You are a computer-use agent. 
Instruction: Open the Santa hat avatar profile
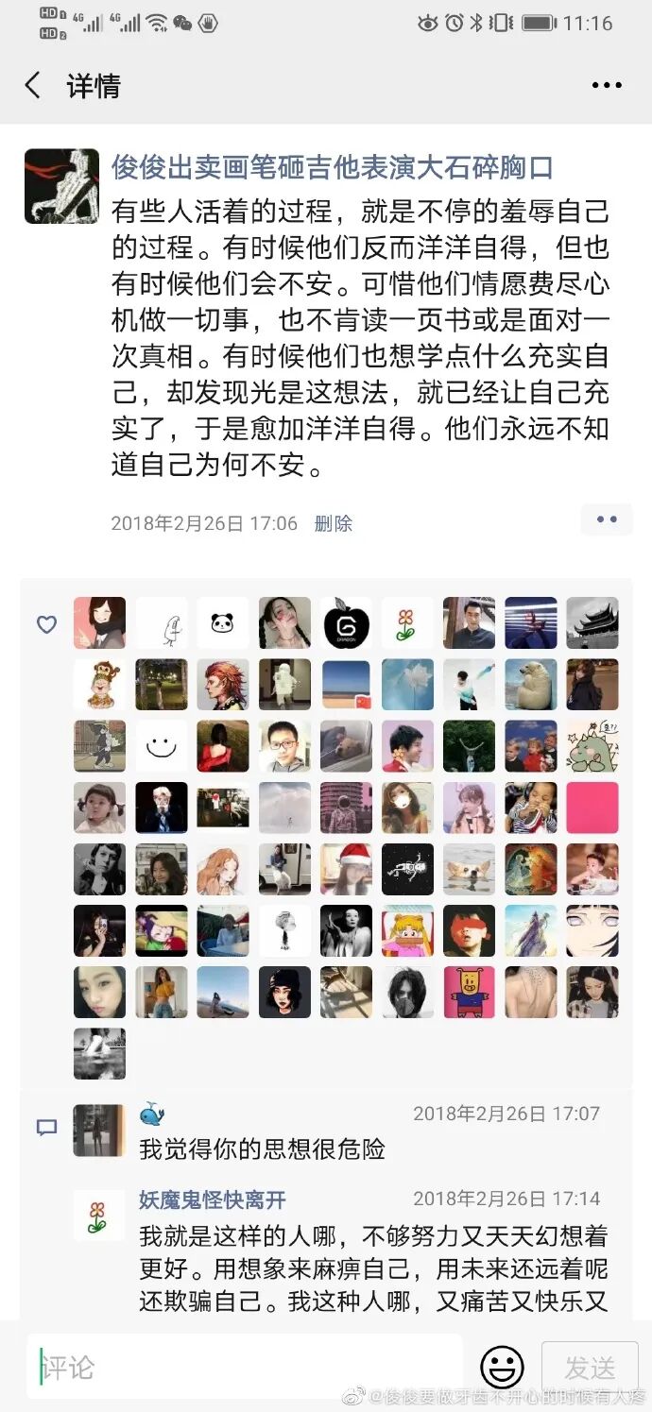[346, 869]
